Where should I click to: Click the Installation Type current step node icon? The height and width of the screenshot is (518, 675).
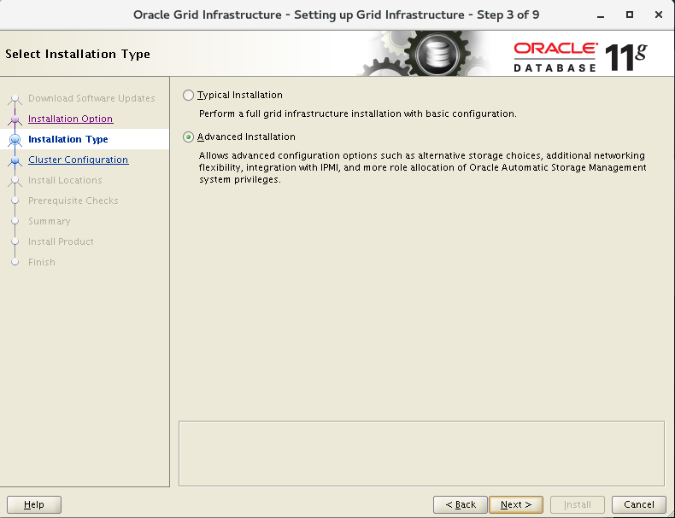click(15, 139)
